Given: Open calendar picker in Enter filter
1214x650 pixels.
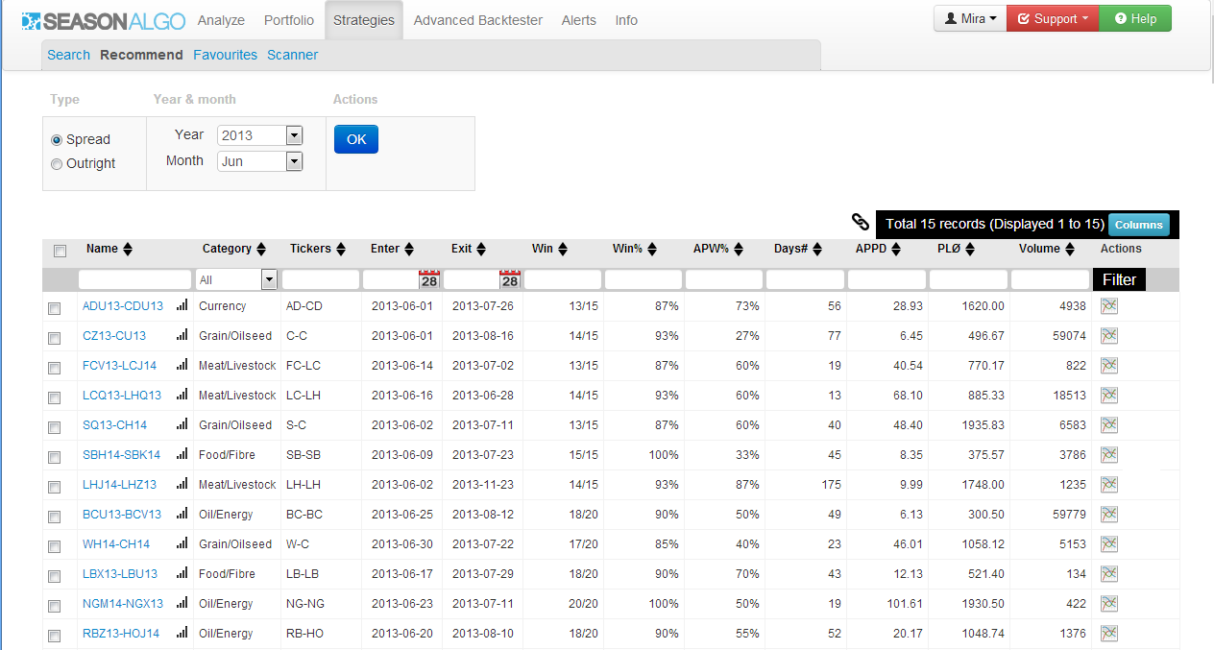Looking at the screenshot, I should (429, 279).
